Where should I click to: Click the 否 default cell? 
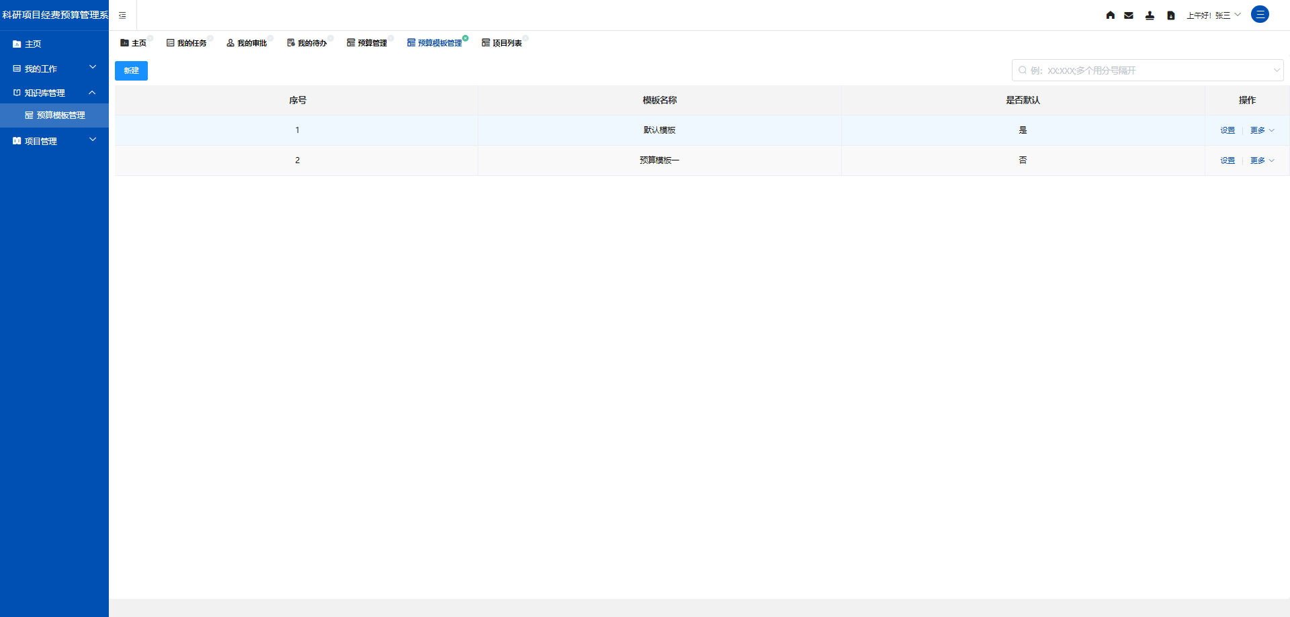[1023, 160]
